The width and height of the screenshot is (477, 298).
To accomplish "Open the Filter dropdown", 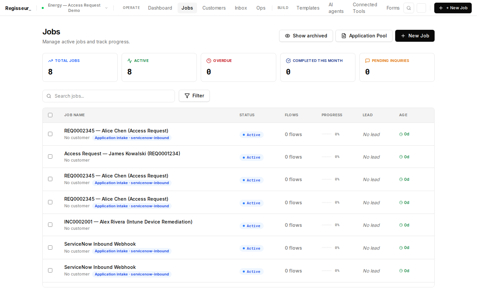I will tap(194, 96).
